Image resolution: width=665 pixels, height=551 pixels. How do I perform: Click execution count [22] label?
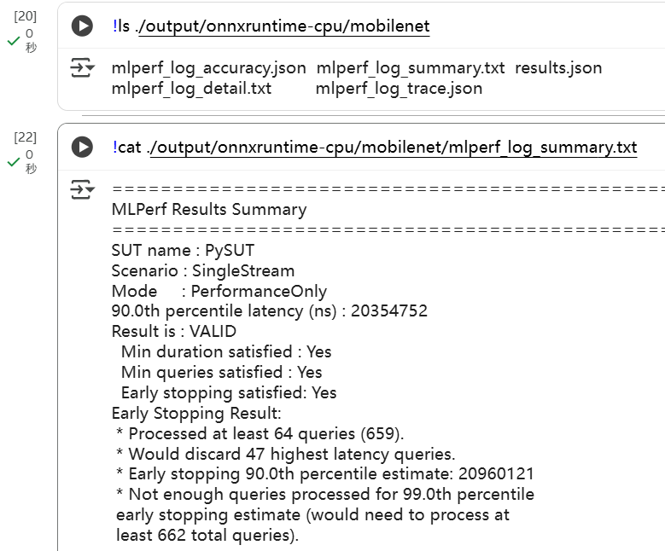(26, 136)
